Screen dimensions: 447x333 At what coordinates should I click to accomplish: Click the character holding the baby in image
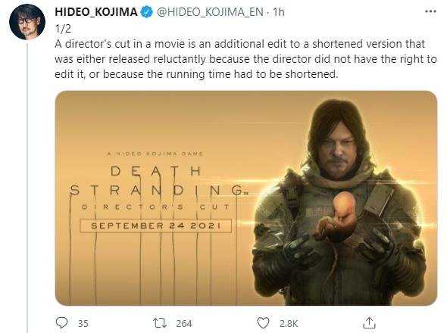339,202
